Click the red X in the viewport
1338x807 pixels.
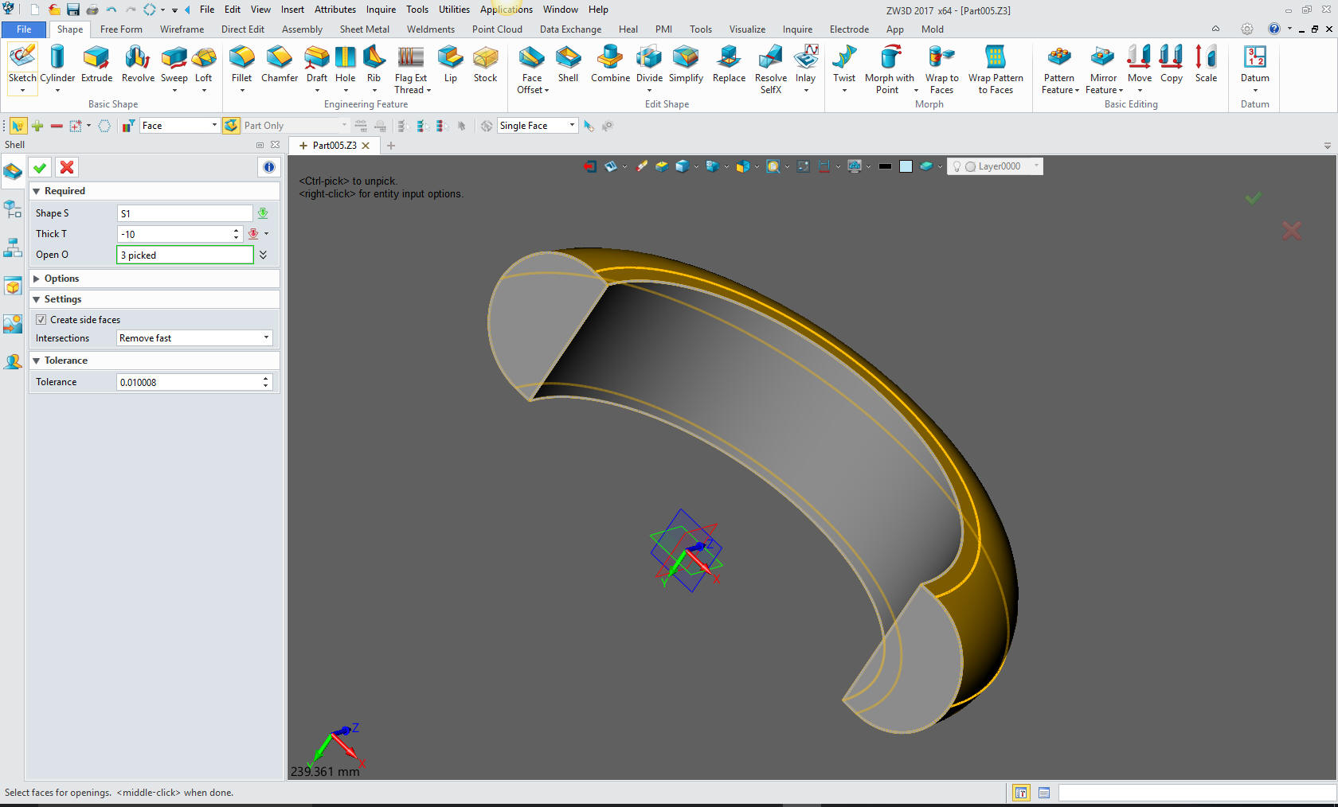click(x=1292, y=231)
